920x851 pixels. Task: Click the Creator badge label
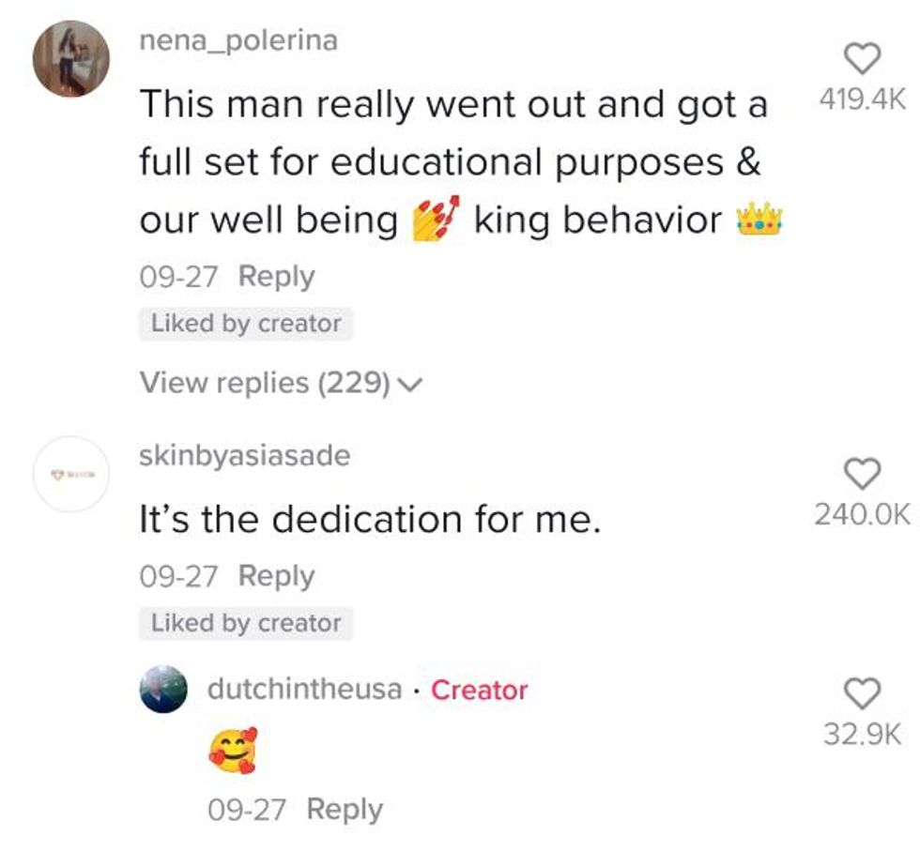tap(479, 690)
